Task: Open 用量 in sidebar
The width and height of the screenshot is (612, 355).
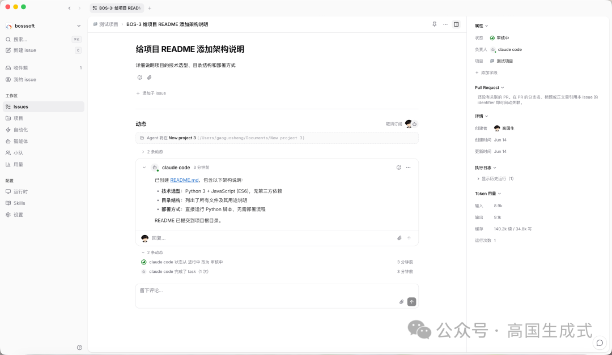Action: 43,165
